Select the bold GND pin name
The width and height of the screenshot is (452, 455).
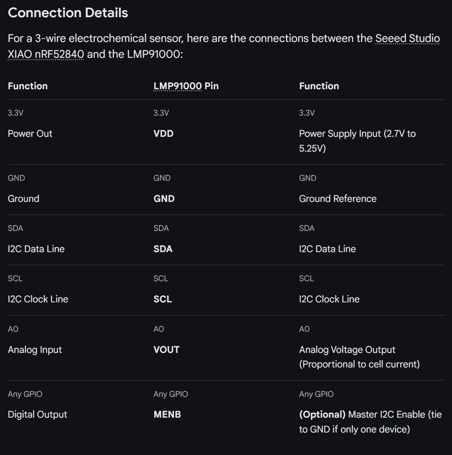[164, 199]
